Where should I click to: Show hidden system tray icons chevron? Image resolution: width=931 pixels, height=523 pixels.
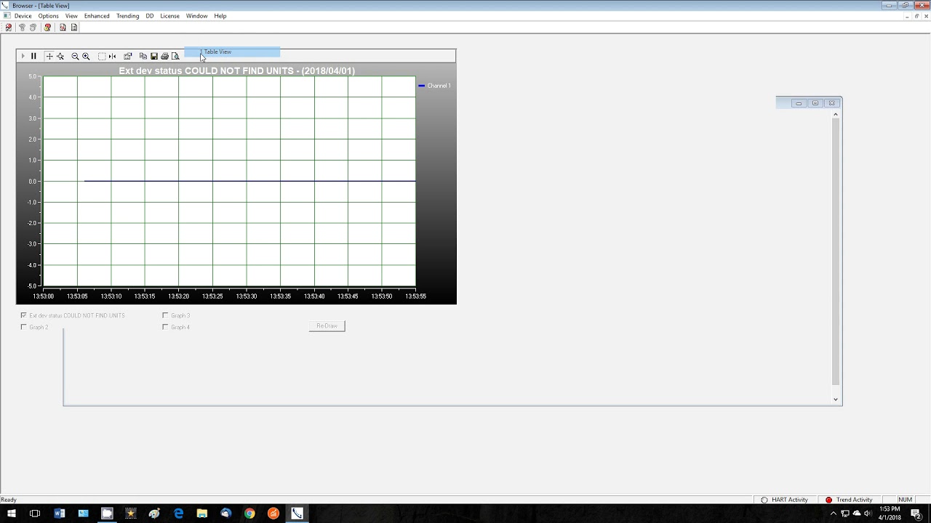[834, 514]
